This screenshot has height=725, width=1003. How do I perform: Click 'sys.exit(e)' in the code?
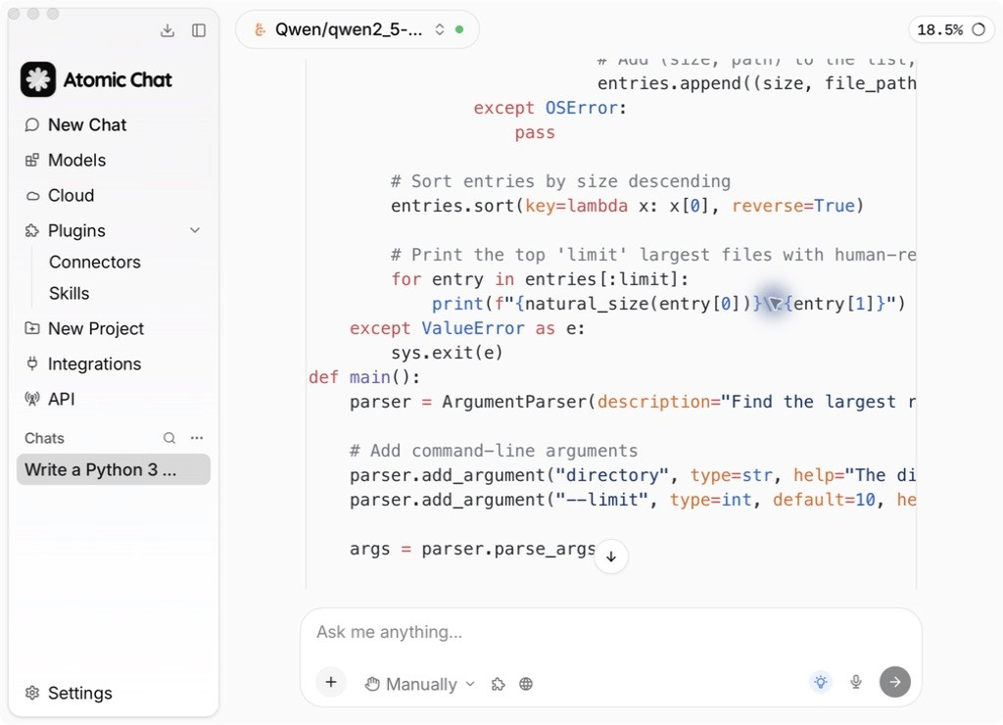click(447, 354)
